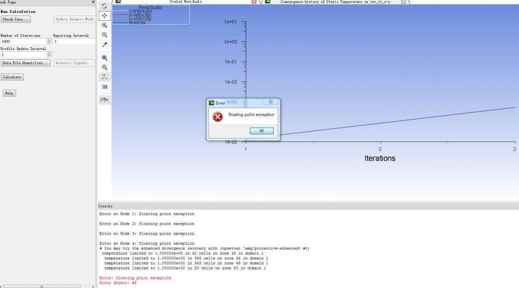The height and width of the screenshot is (288, 519).
Task: Pick the Probe eyedropper tool
Action: (x=104, y=44)
